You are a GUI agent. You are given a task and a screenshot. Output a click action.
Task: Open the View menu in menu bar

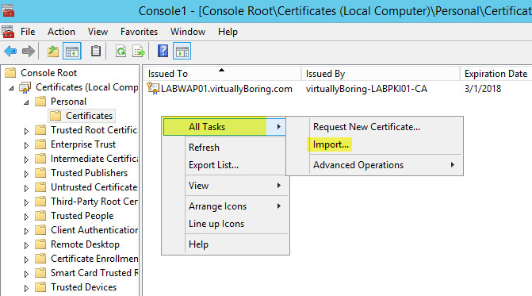pos(98,32)
